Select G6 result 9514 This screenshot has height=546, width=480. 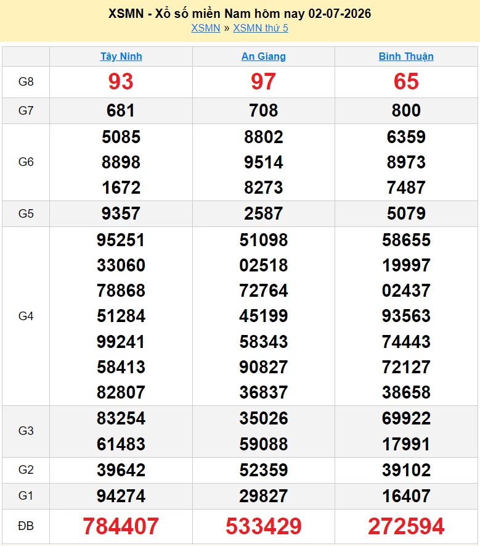[264, 162]
